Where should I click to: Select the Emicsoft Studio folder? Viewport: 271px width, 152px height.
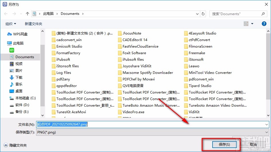point(67,46)
